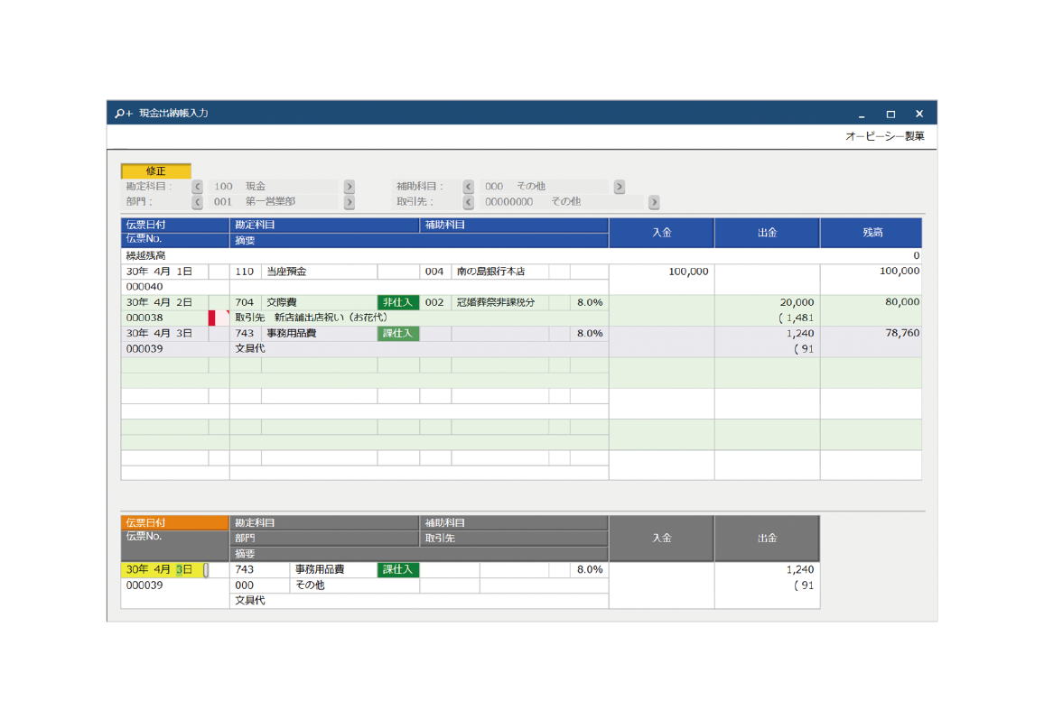
Task: Click the search-plus icon in the title bar
Action: (x=123, y=114)
